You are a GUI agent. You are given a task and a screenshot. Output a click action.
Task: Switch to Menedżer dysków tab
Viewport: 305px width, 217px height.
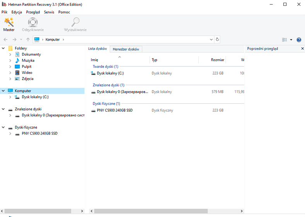pyautogui.click(x=126, y=49)
